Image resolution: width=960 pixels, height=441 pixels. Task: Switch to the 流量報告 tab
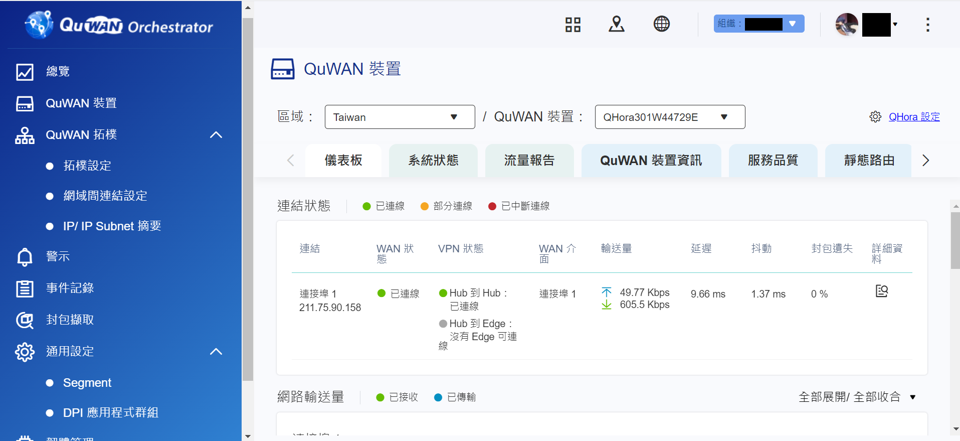click(529, 161)
